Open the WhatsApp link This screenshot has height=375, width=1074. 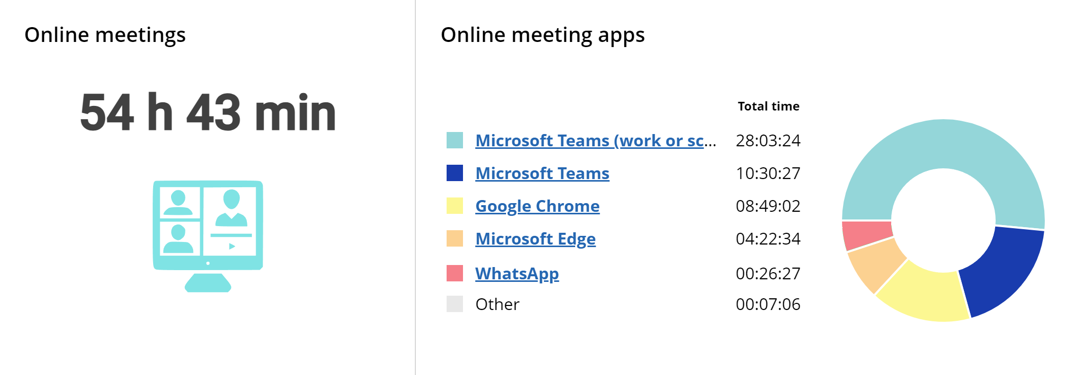click(x=517, y=273)
